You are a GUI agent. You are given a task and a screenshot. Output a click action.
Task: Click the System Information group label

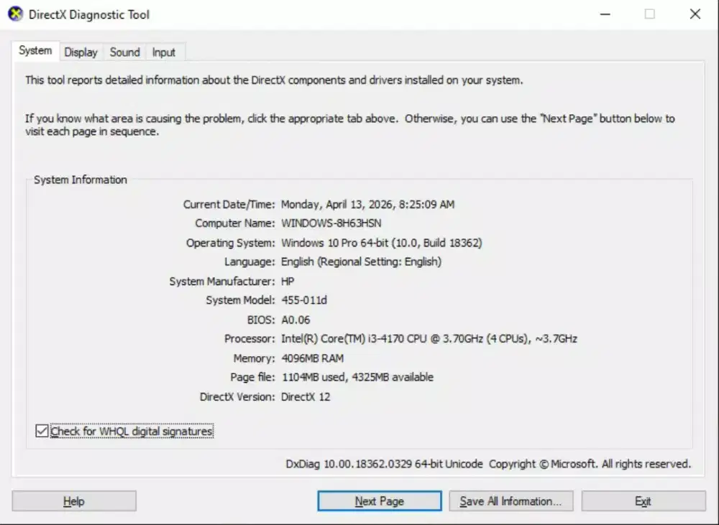(x=79, y=180)
